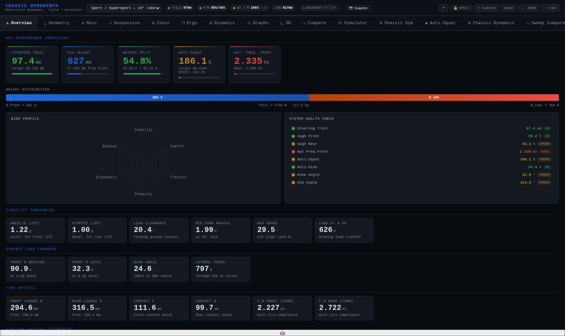The height and width of the screenshot is (336, 565).
Task: Click the Load at 0.8G card
Action: pos(344,230)
